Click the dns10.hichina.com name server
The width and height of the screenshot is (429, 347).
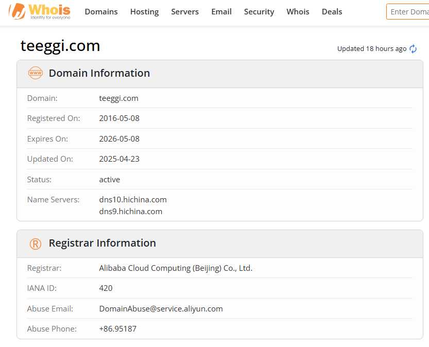133,199
